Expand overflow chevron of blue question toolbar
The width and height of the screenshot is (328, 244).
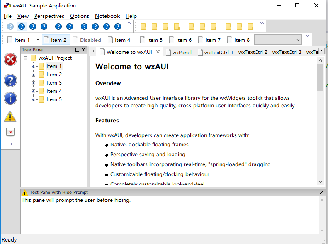(129, 23)
